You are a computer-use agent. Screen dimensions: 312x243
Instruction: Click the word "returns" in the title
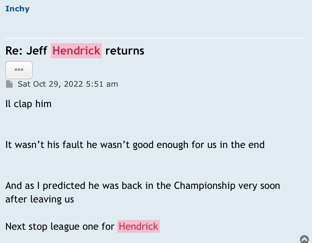[125, 51]
